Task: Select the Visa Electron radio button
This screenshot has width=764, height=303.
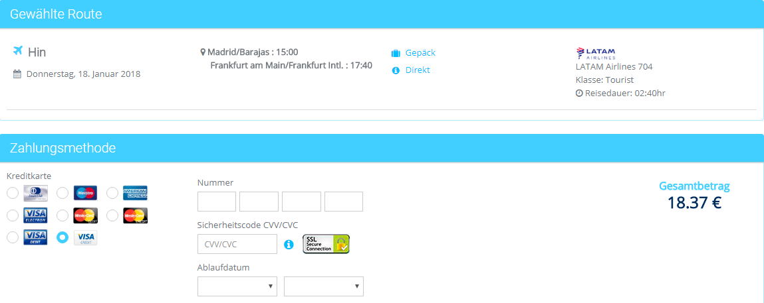Action: (13, 215)
